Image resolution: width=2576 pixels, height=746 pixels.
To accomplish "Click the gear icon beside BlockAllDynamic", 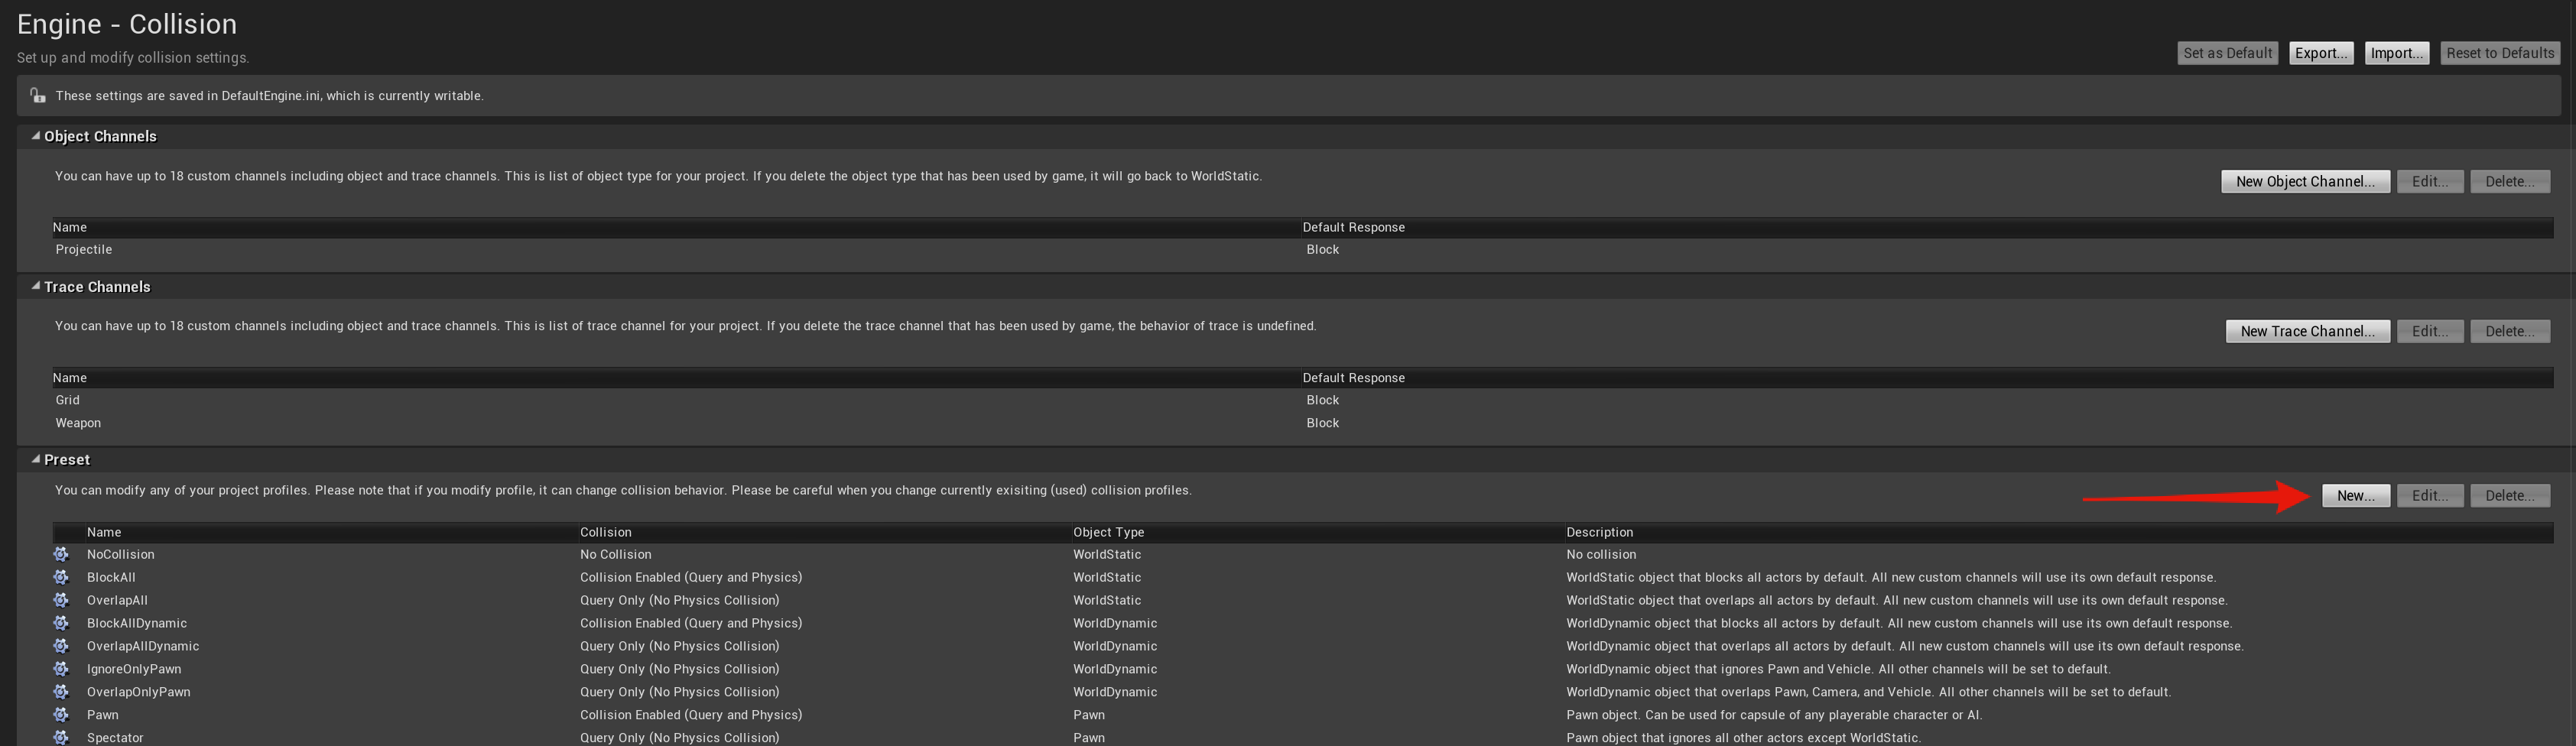I will 61,623.
